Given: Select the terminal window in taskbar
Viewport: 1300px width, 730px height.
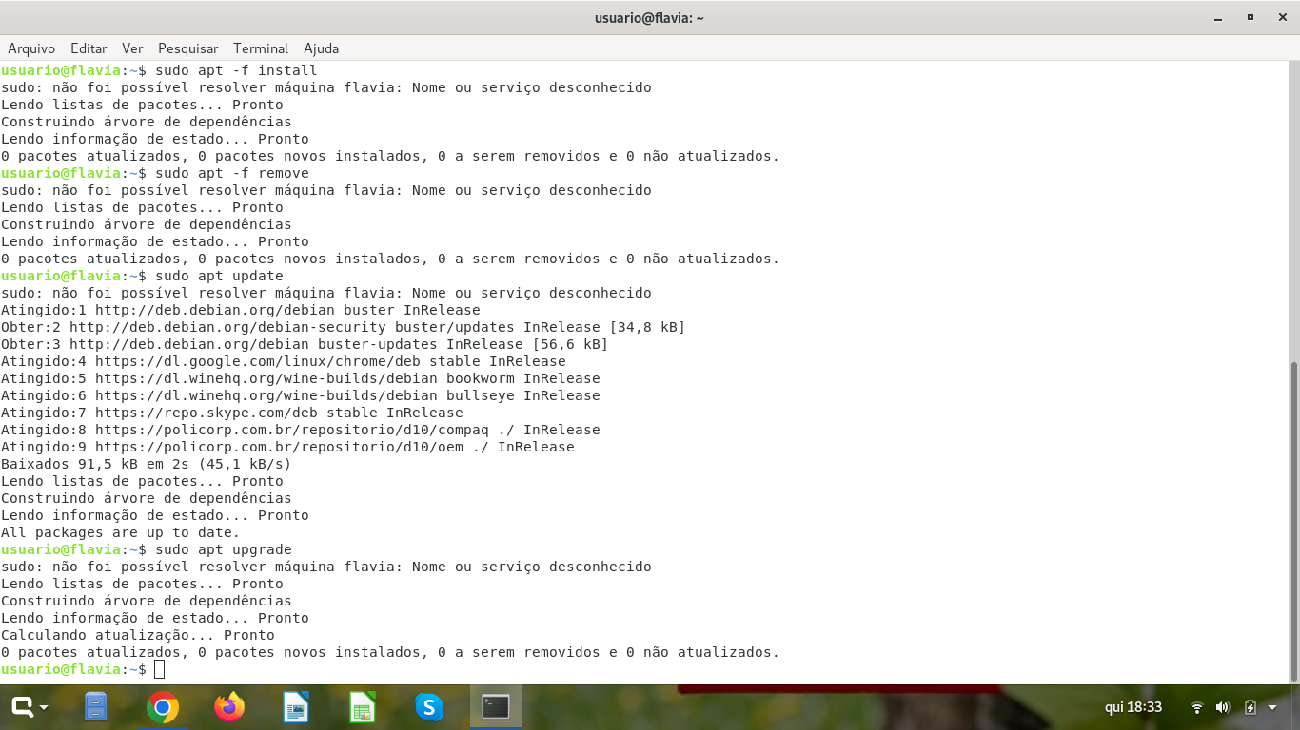Looking at the screenshot, I should 496,706.
